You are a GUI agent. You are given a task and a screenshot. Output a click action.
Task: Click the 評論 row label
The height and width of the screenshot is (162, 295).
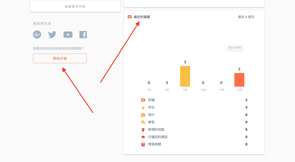(x=151, y=100)
